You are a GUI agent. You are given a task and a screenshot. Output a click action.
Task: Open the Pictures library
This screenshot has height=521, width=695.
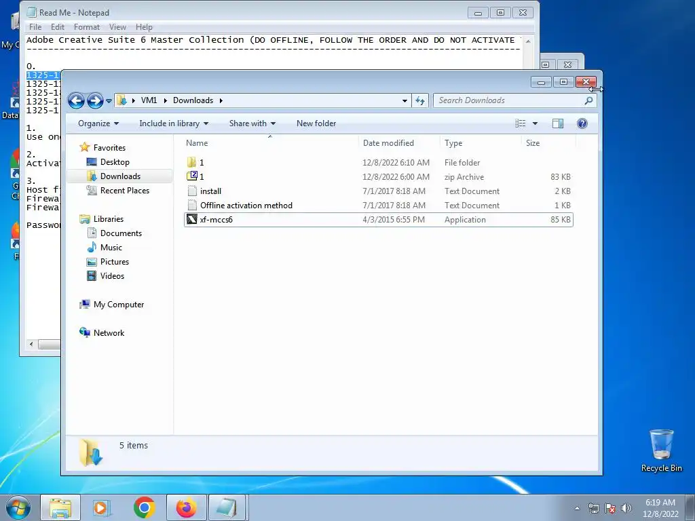(114, 261)
